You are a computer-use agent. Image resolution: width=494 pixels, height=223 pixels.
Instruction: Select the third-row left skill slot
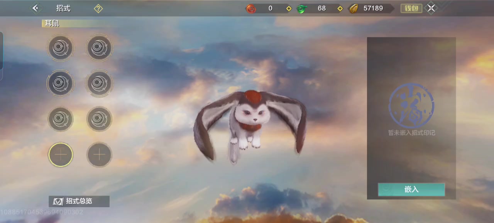[61, 119]
